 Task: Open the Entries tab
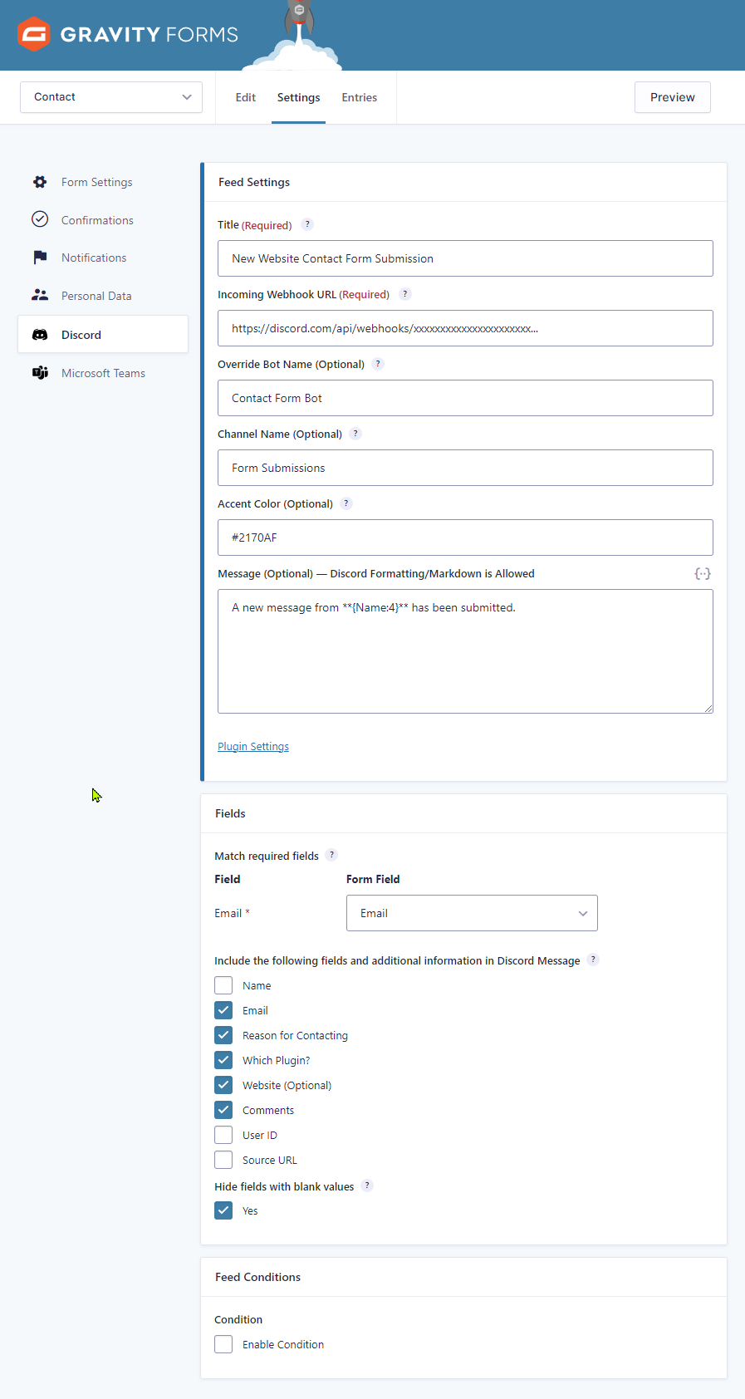tap(360, 97)
